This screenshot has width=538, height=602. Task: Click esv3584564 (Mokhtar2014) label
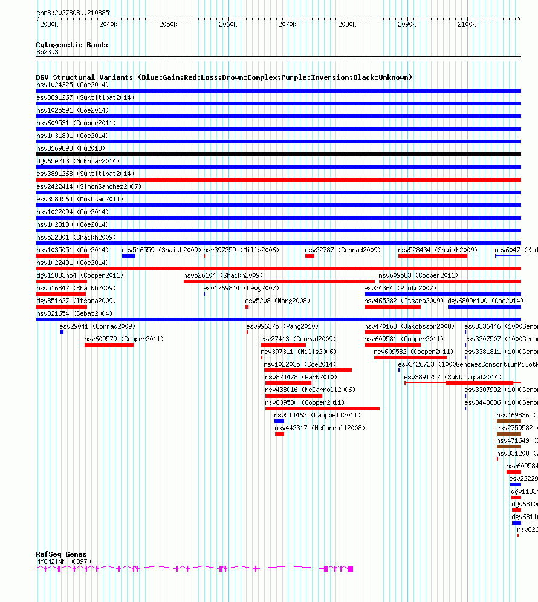(80, 199)
